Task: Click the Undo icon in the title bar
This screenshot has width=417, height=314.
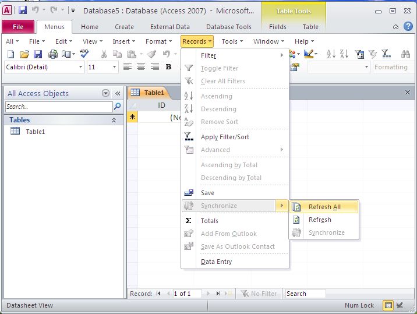Action: [35, 10]
